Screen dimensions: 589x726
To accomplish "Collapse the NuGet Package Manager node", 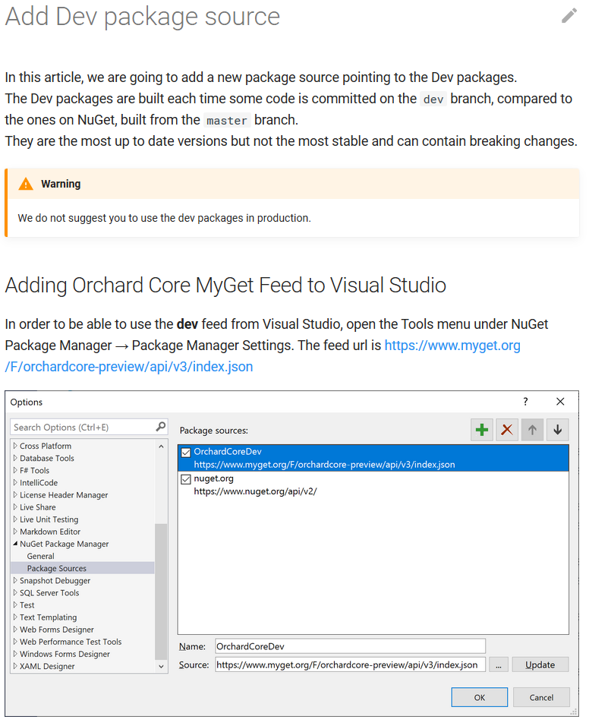I will (15, 544).
